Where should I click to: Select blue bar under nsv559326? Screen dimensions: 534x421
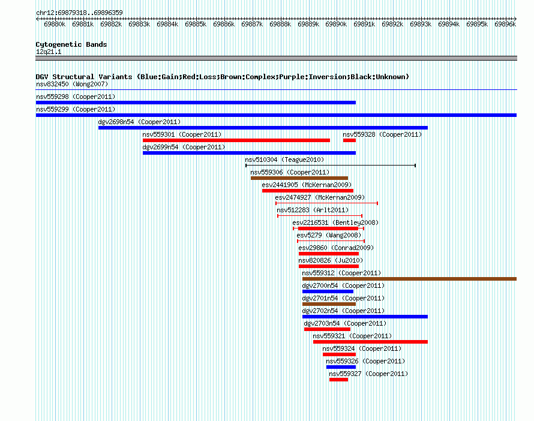(x=341, y=367)
